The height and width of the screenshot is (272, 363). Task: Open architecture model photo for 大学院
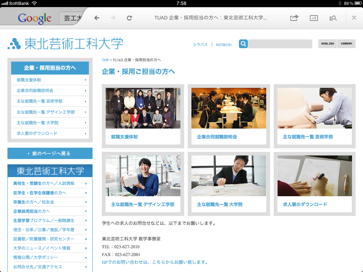pyautogui.click(x=229, y=176)
